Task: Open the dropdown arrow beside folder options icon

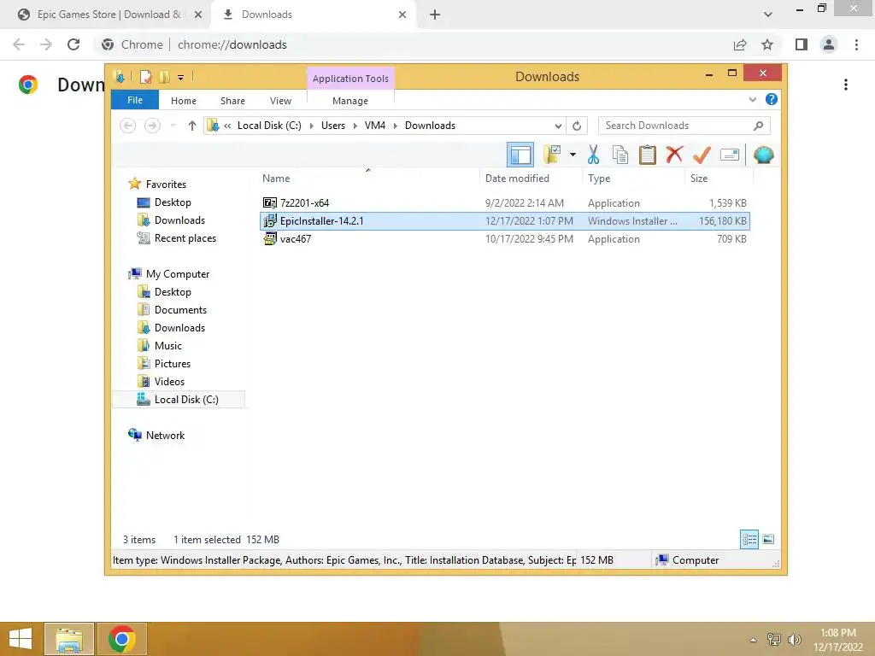Action: pos(573,155)
